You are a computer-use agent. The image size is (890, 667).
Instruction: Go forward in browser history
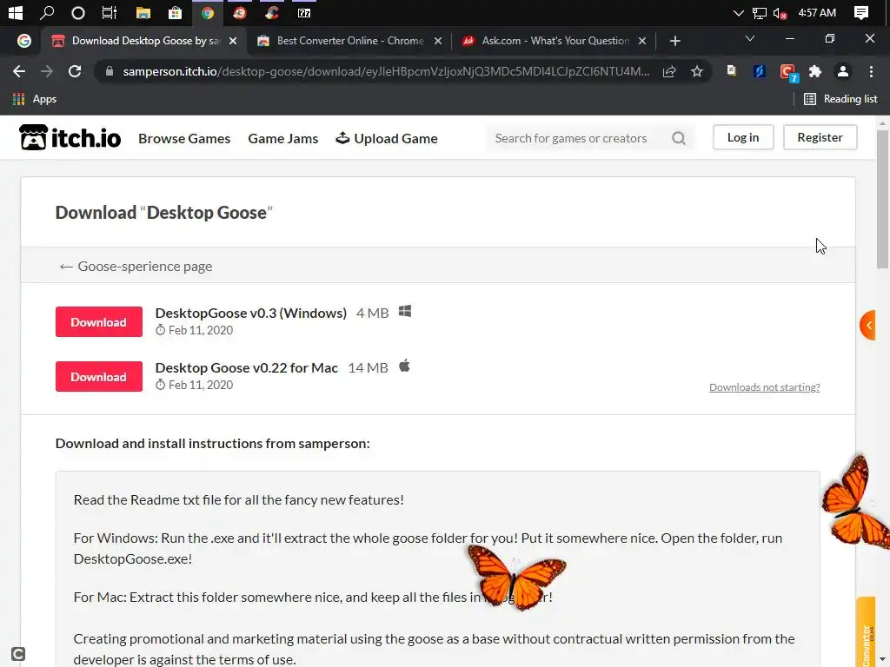47,71
